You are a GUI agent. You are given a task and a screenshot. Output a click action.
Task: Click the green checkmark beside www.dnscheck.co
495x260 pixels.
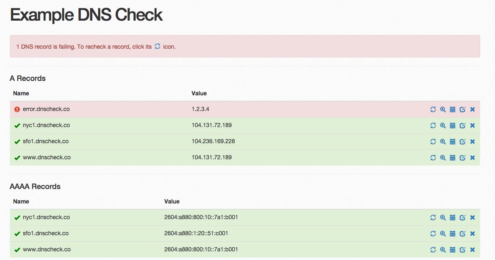(16, 158)
